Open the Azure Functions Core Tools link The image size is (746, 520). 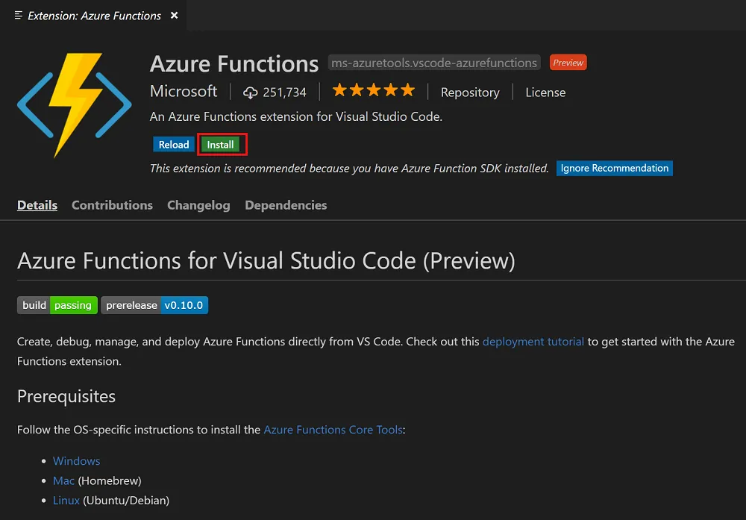click(x=333, y=430)
